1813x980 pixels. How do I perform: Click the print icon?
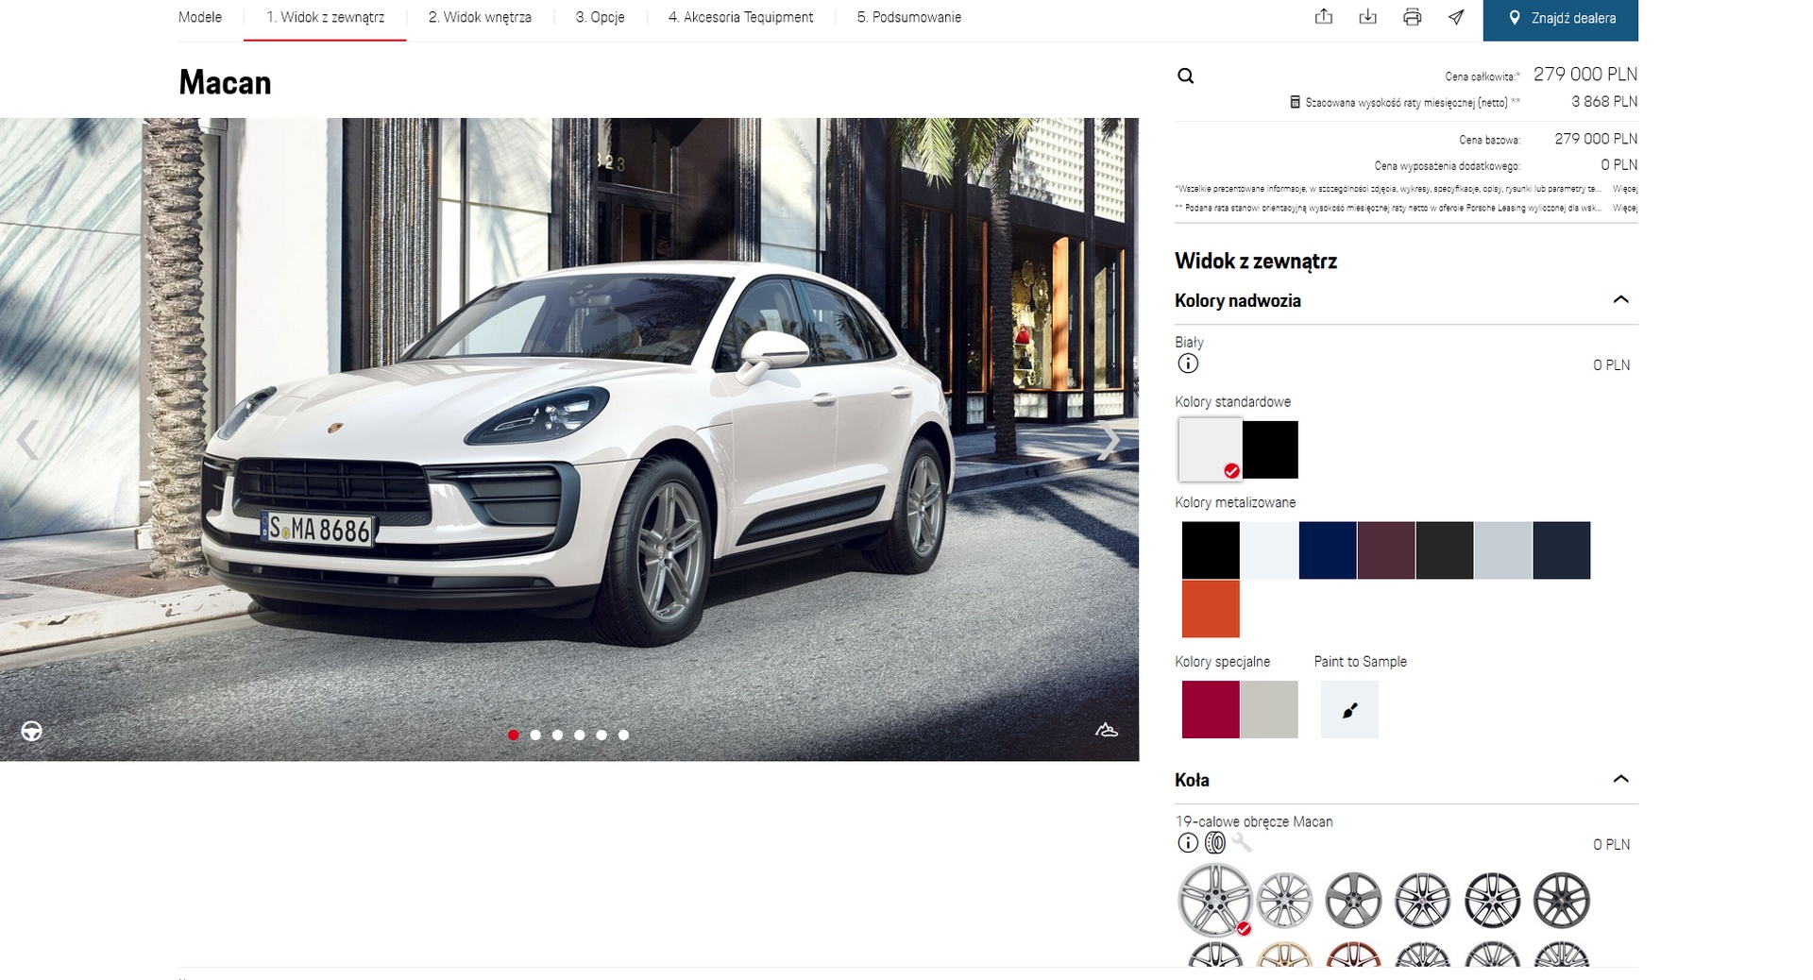point(1412,17)
